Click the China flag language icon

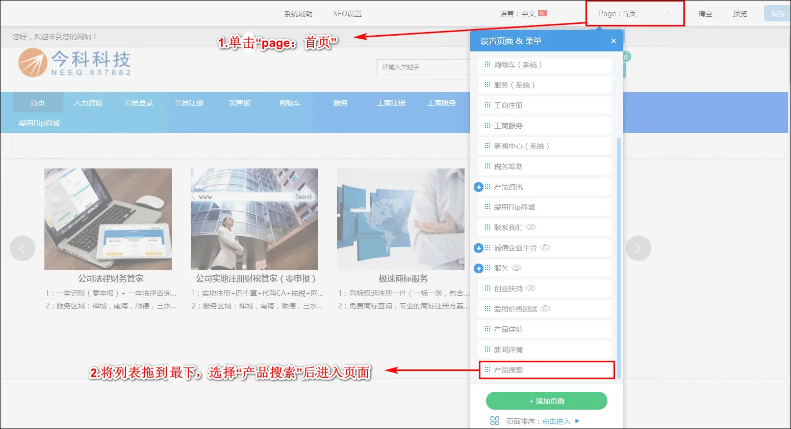point(543,13)
